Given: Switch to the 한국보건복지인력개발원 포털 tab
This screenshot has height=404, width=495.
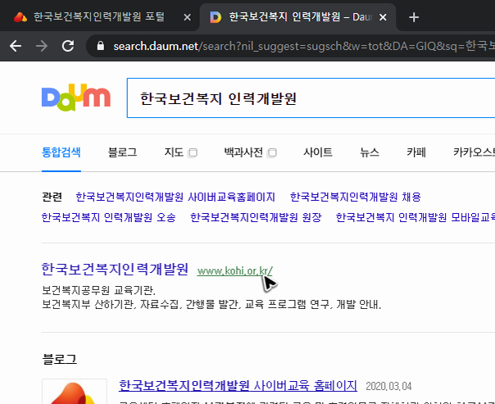Looking at the screenshot, I should pos(99,17).
